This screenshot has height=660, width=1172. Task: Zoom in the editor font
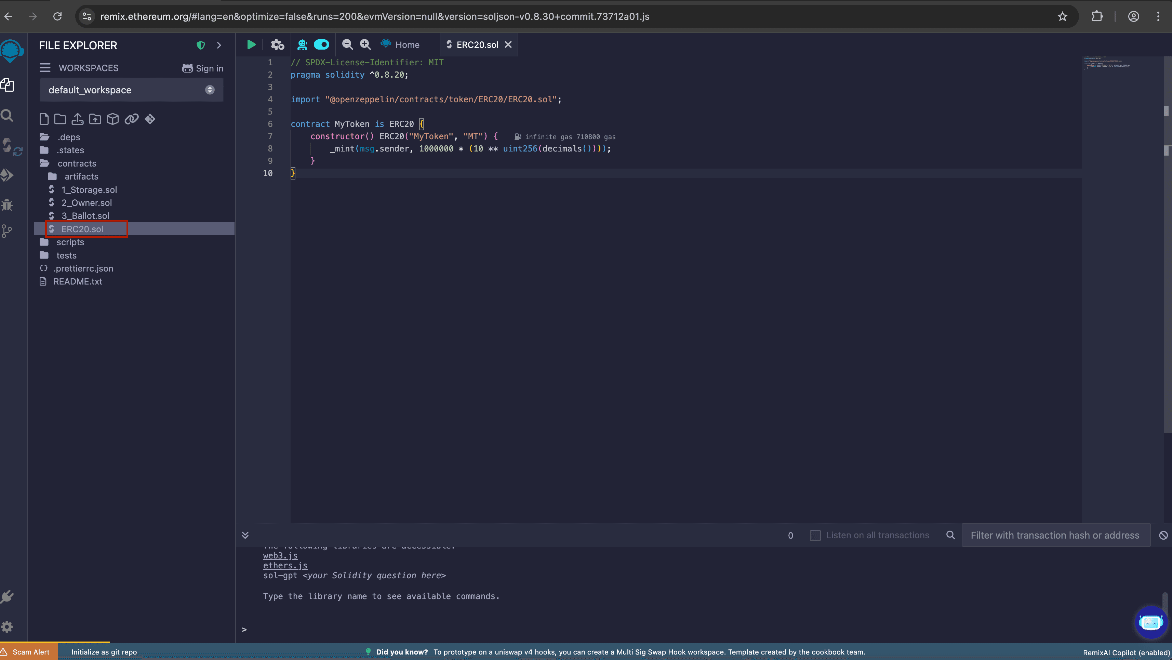click(x=365, y=44)
